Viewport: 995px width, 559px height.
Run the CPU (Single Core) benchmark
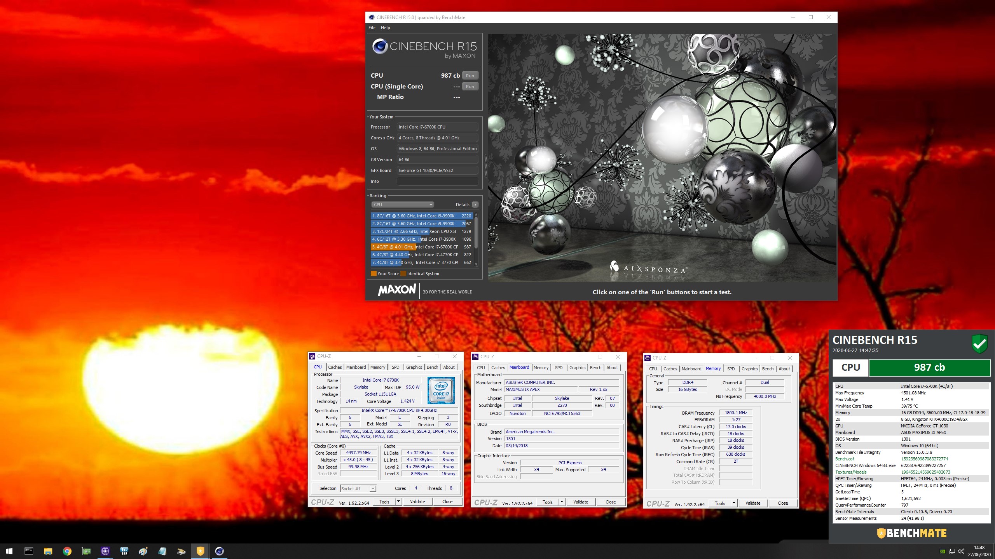[x=470, y=87]
